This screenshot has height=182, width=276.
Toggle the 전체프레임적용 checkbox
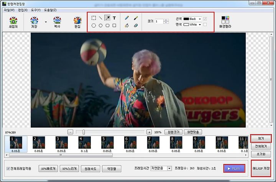pyautogui.click(x=8, y=169)
